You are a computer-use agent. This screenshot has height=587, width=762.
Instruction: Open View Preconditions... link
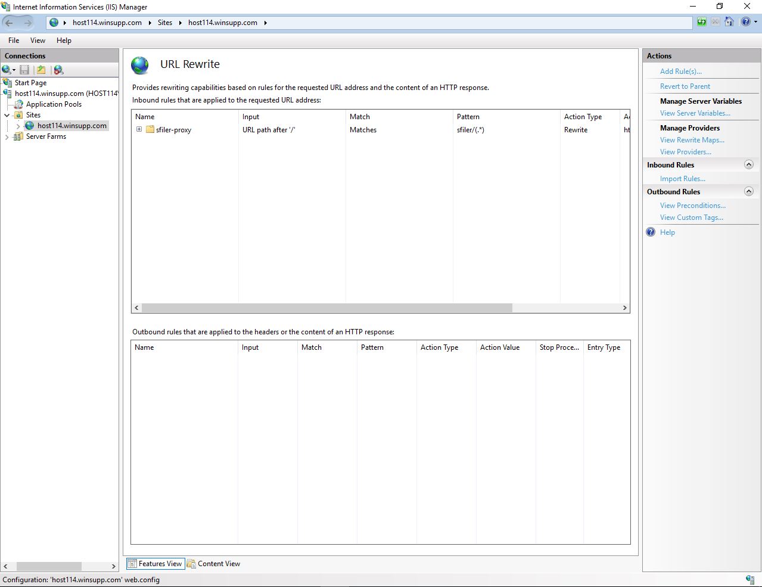tap(693, 206)
